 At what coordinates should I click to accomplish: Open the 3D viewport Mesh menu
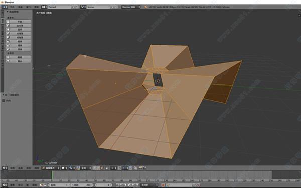click(37, 168)
